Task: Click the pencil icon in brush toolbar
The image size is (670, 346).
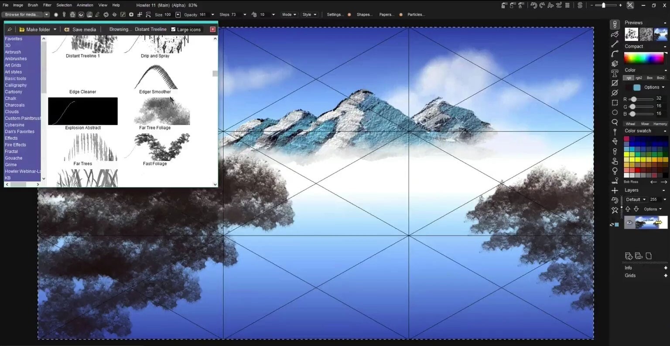Action: coord(97,14)
